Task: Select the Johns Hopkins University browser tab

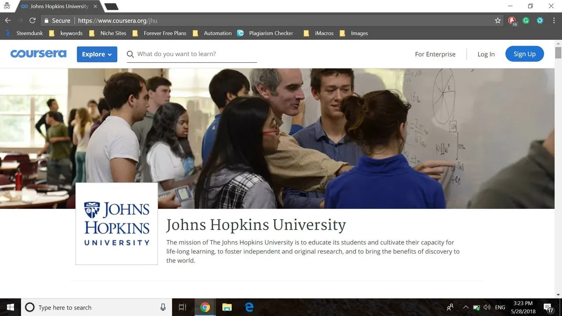Action: pyautogui.click(x=59, y=7)
